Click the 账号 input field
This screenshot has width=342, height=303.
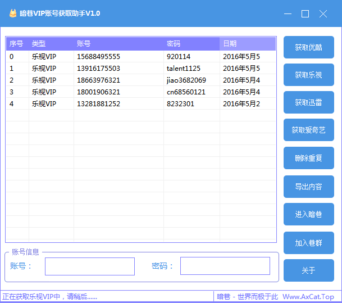[90, 266]
